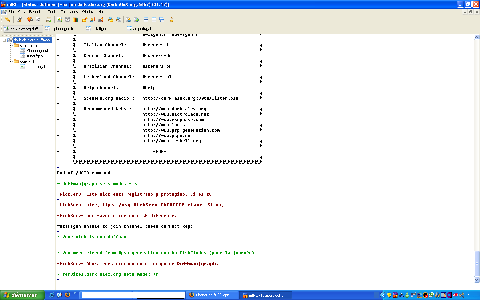Viewport: 480px width, 300px height.
Task: Collapse the dark-alex.org server tree node
Action: coord(4,40)
